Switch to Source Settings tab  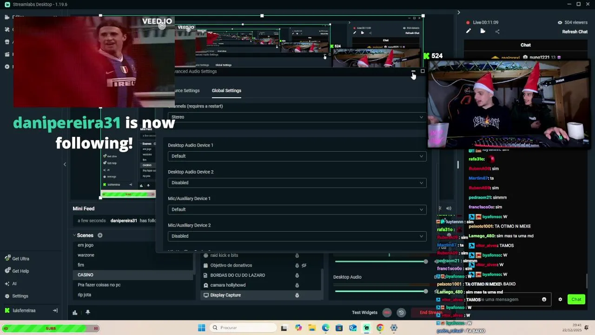pyautogui.click(x=187, y=91)
